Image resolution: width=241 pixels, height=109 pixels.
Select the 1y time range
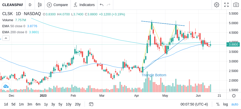coord(46,104)
